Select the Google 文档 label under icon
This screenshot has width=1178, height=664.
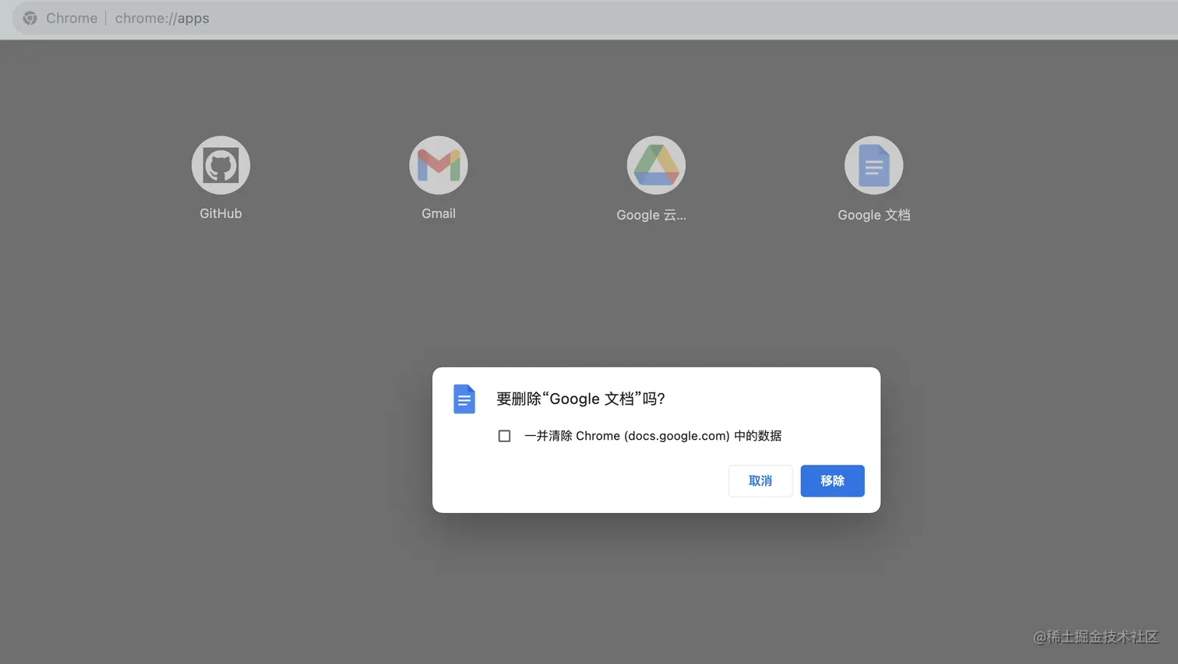coord(874,215)
